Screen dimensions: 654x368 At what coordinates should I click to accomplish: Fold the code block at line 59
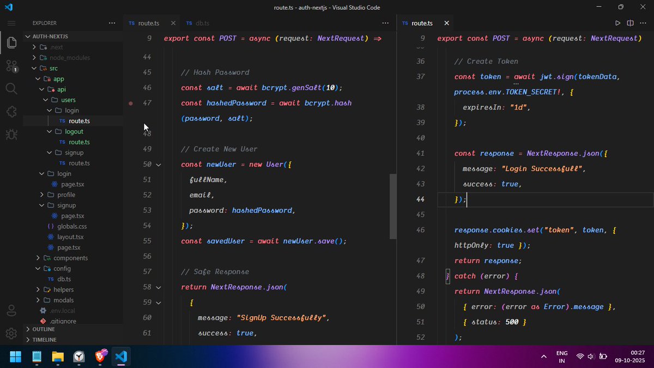coord(159,302)
